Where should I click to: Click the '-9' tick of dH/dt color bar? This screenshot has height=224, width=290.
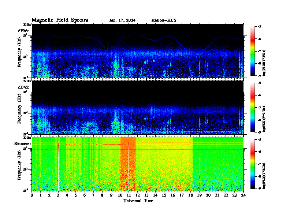click(259, 76)
